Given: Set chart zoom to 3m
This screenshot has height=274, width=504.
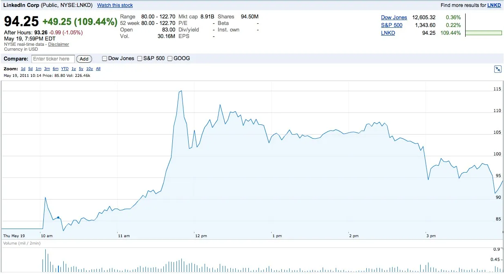Looking at the screenshot, I should click(47, 69).
